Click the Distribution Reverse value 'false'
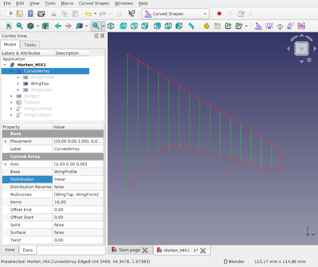 78,187
